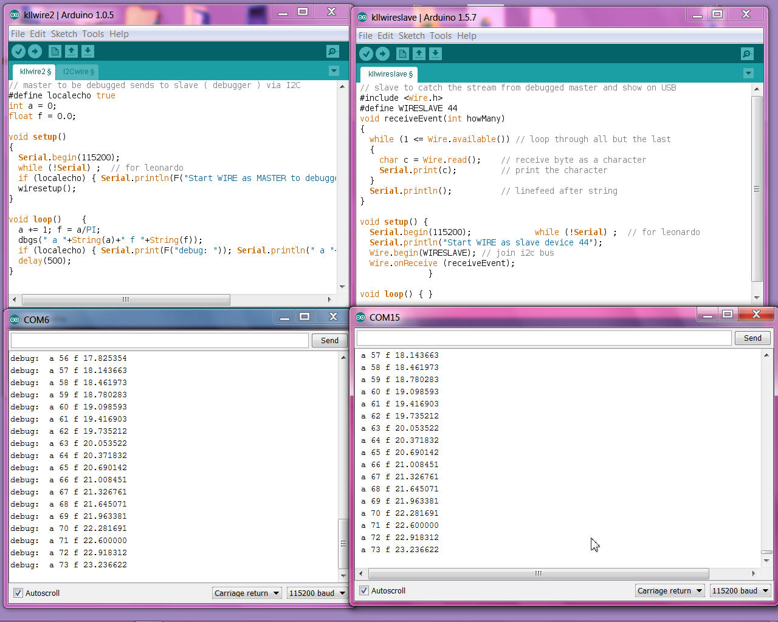Click Send button in COM15 monitor
The width and height of the screenshot is (778, 622).
pos(752,338)
